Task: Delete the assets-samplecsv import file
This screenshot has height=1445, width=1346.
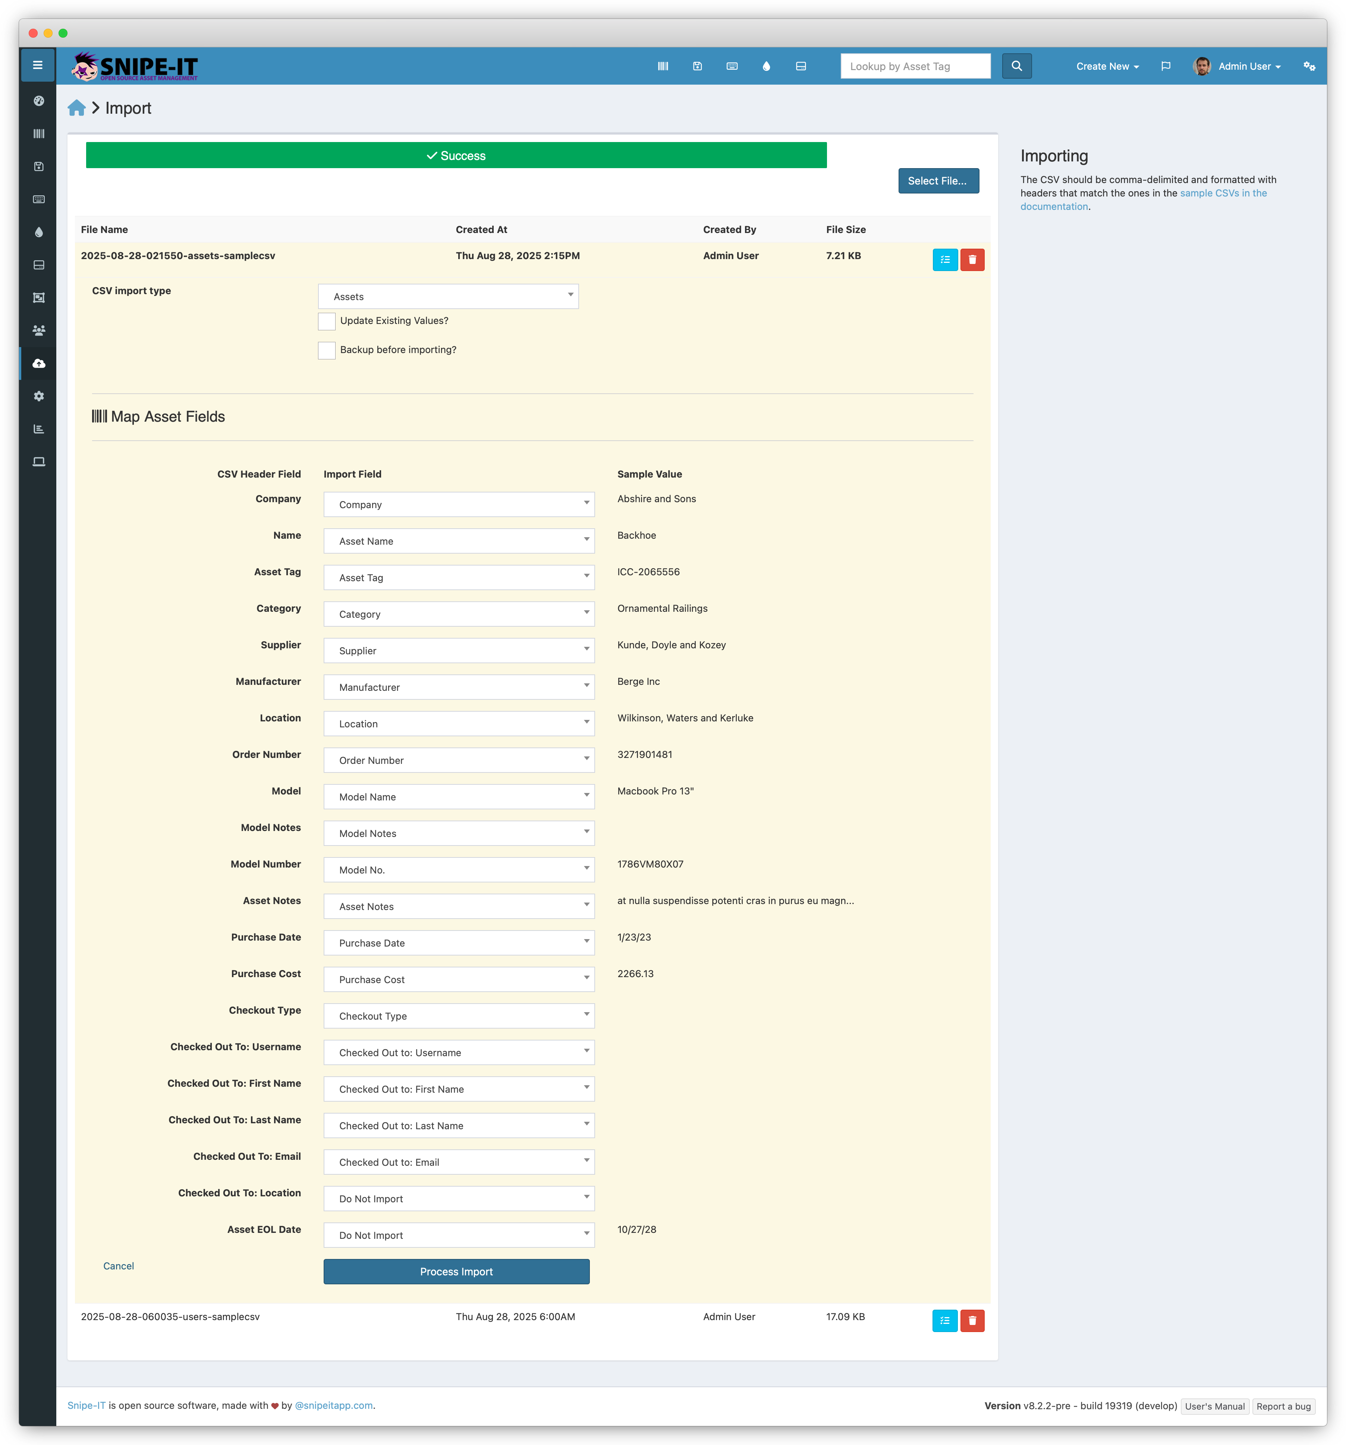Action: pos(972,259)
